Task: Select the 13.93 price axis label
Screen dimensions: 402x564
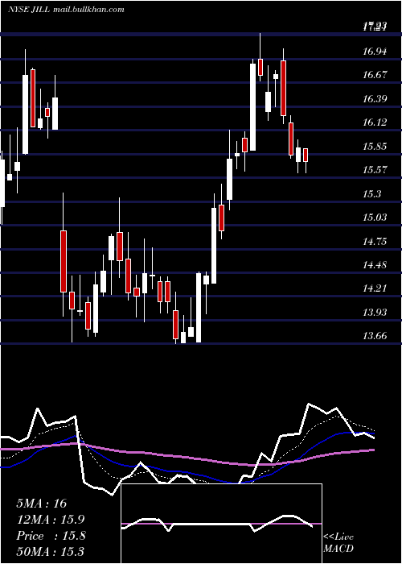Action: 375,313
